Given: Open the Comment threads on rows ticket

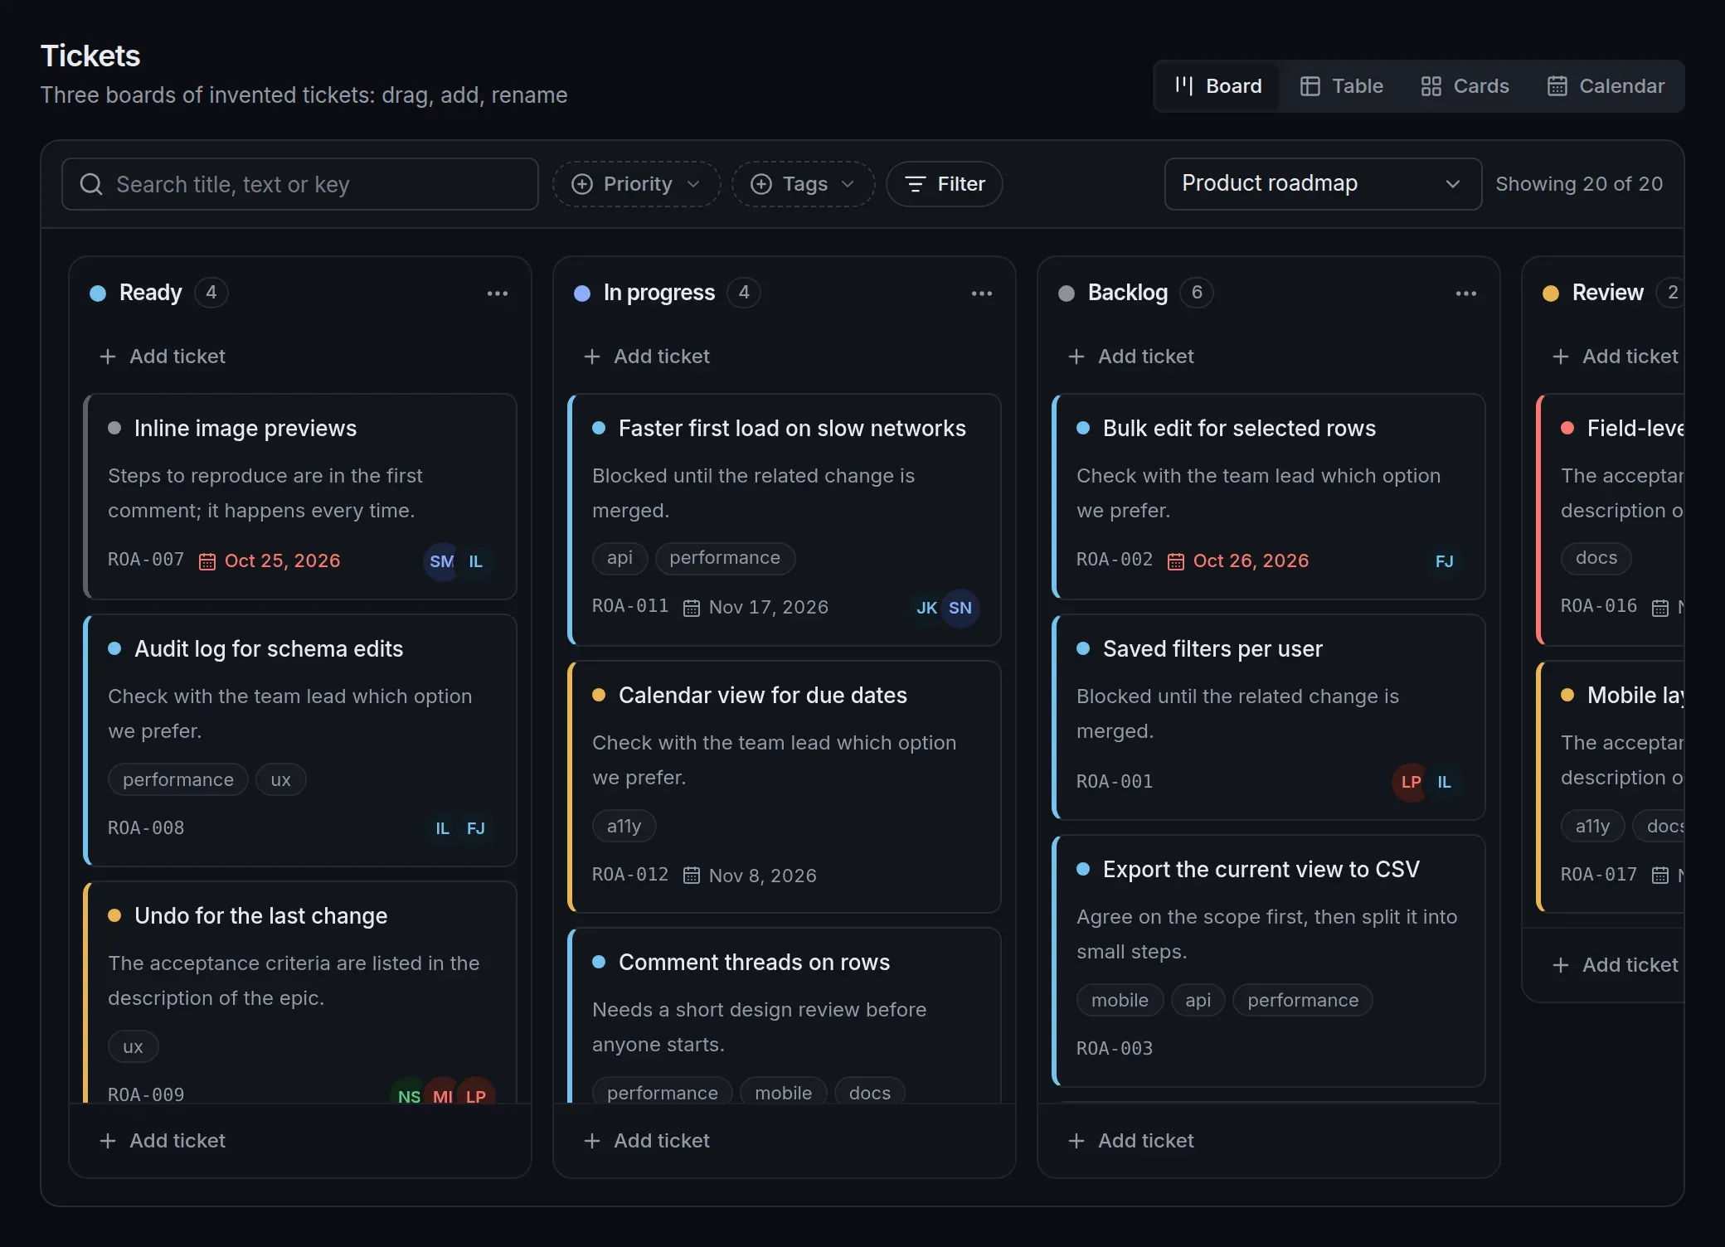Looking at the screenshot, I should (785, 1016).
